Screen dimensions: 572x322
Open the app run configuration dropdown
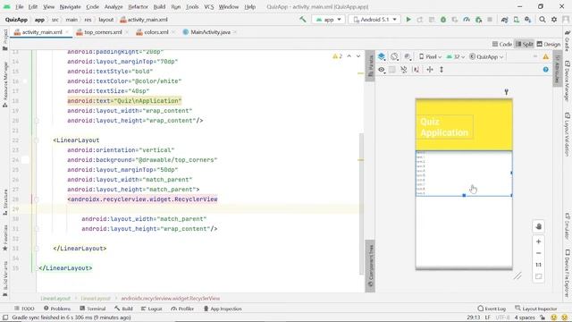329,20
